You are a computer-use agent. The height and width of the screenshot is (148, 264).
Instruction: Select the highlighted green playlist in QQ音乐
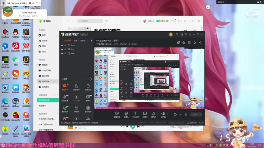tap(48, 100)
